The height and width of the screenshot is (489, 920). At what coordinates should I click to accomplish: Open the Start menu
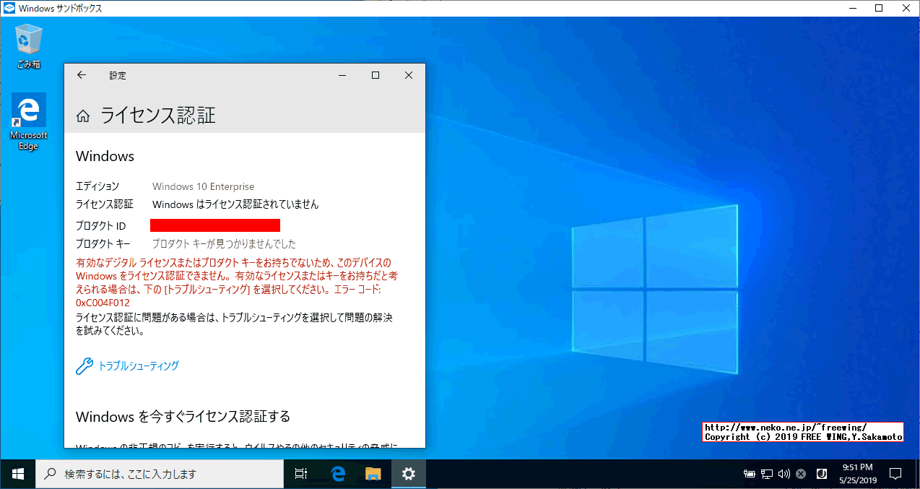click(x=17, y=473)
